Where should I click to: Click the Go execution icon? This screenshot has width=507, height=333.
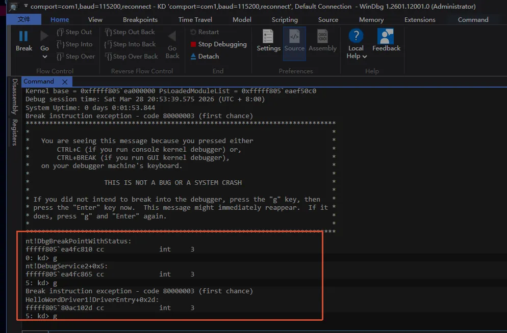pos(45,37)
